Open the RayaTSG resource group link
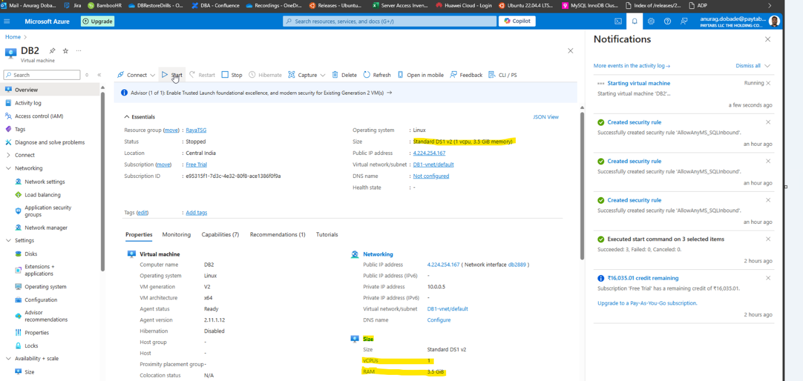The image size is (803, 381). point(196,130)
